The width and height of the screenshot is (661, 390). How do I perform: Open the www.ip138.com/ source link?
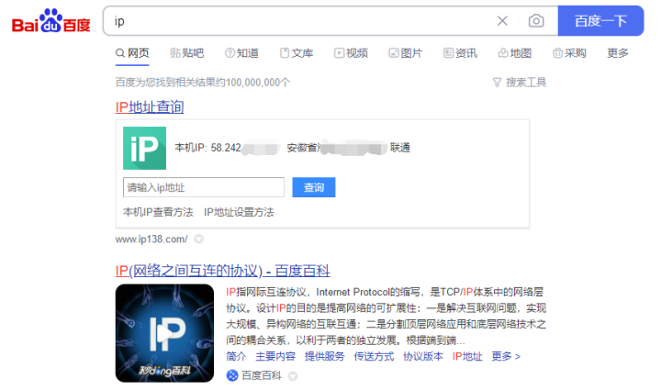(151, 240)
